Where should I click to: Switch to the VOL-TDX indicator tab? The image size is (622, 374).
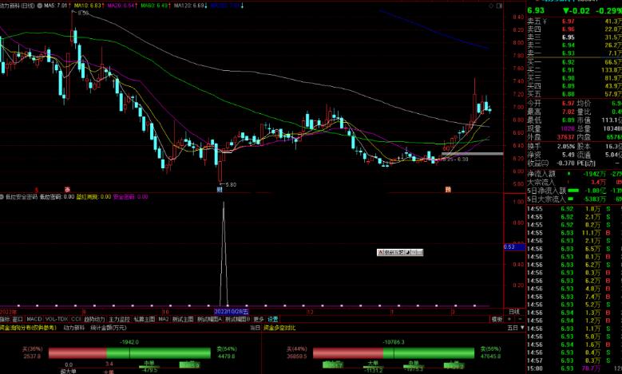tap(57, 319)
